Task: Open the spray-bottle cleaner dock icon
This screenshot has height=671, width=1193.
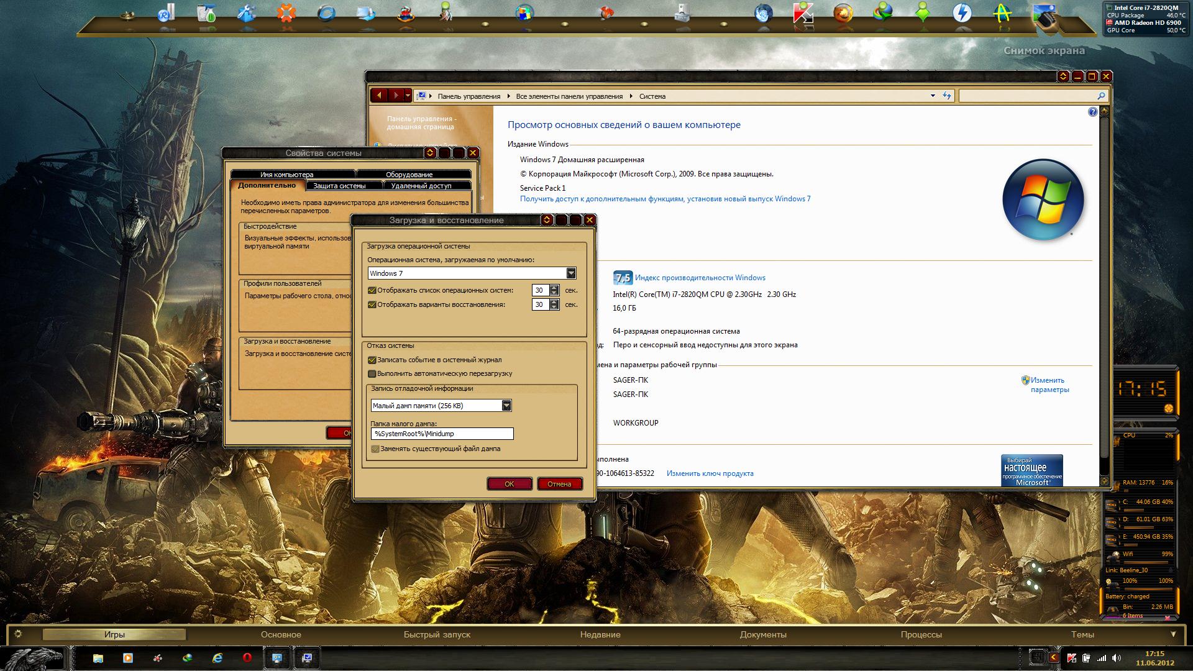Action: click(206, 13)
